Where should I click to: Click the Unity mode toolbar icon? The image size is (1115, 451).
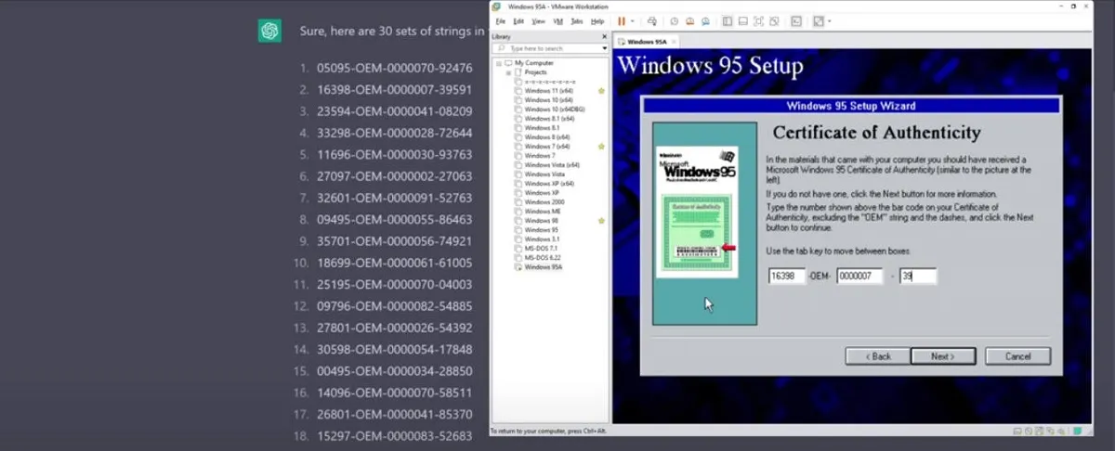774,21
